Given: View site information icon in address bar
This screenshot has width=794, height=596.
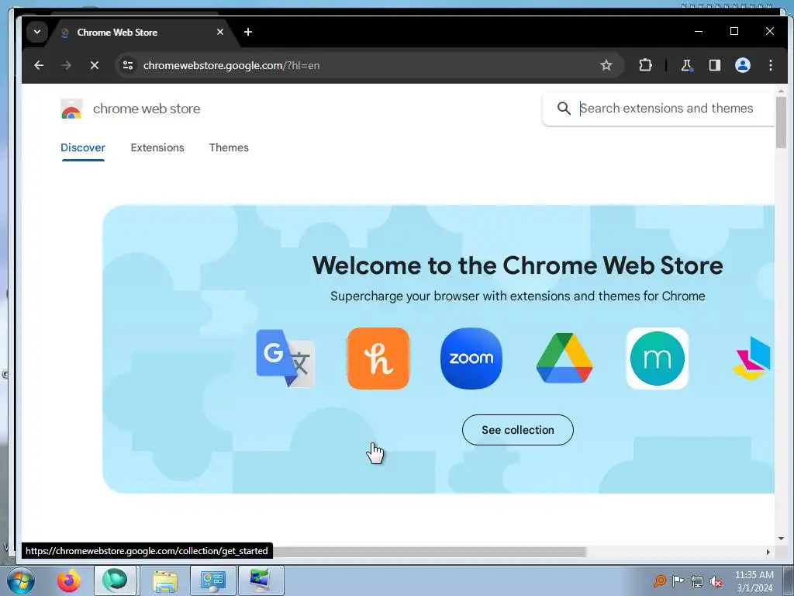Looking at the screenshot, I should pyautogui.click(x=128, y=65).
